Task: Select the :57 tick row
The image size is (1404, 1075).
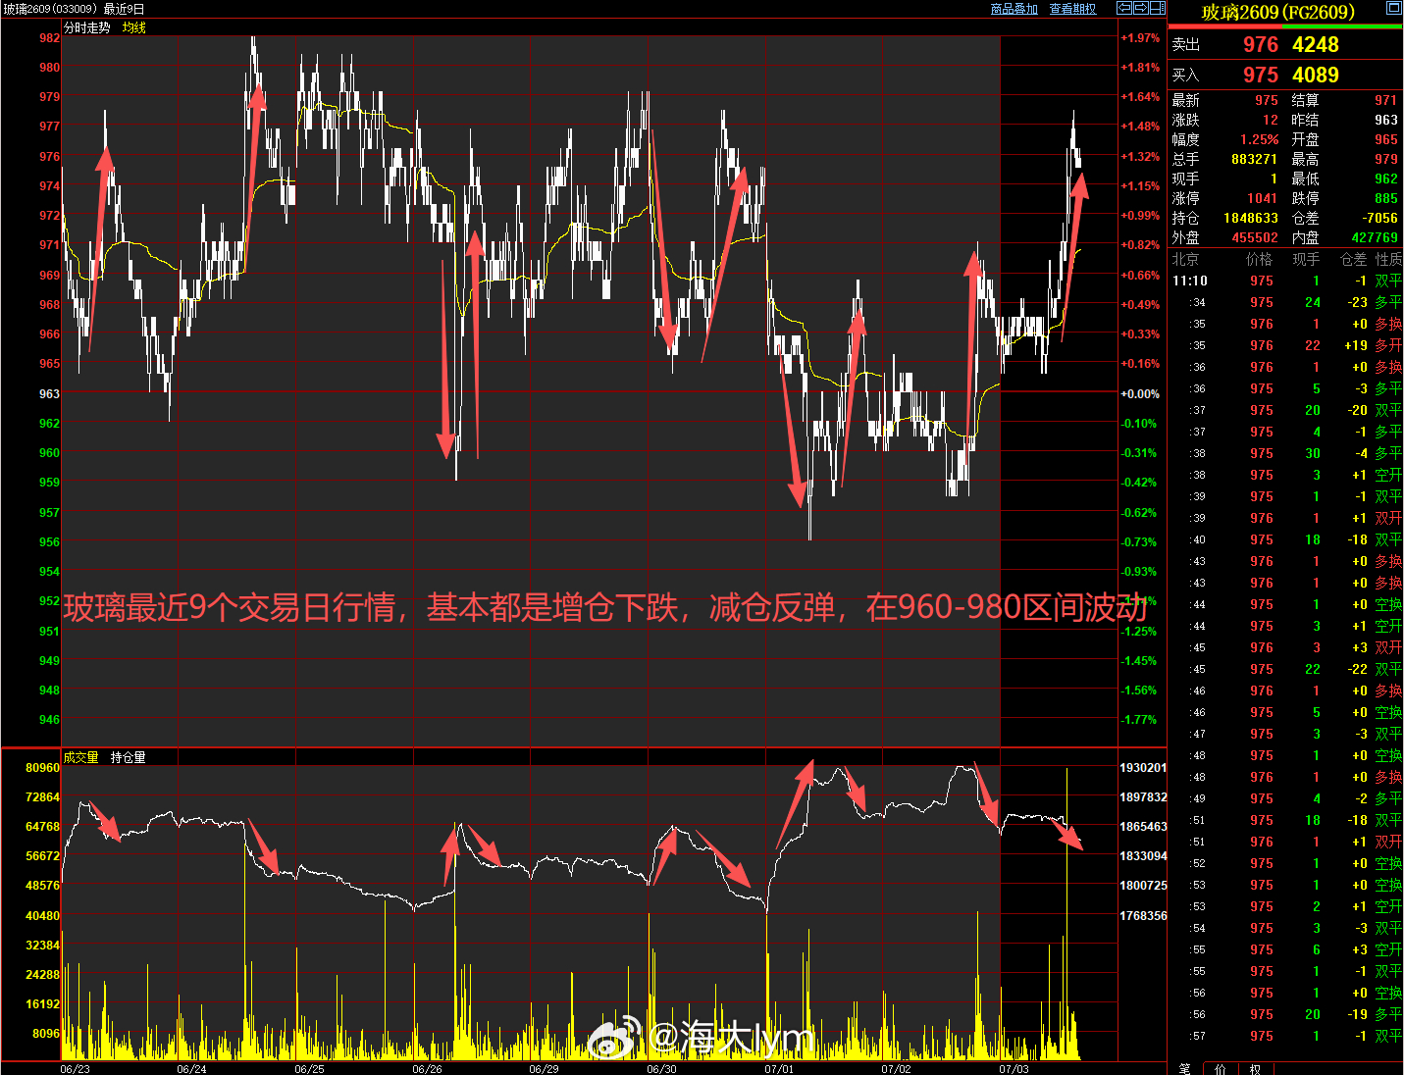Action: point(1285,1036)
